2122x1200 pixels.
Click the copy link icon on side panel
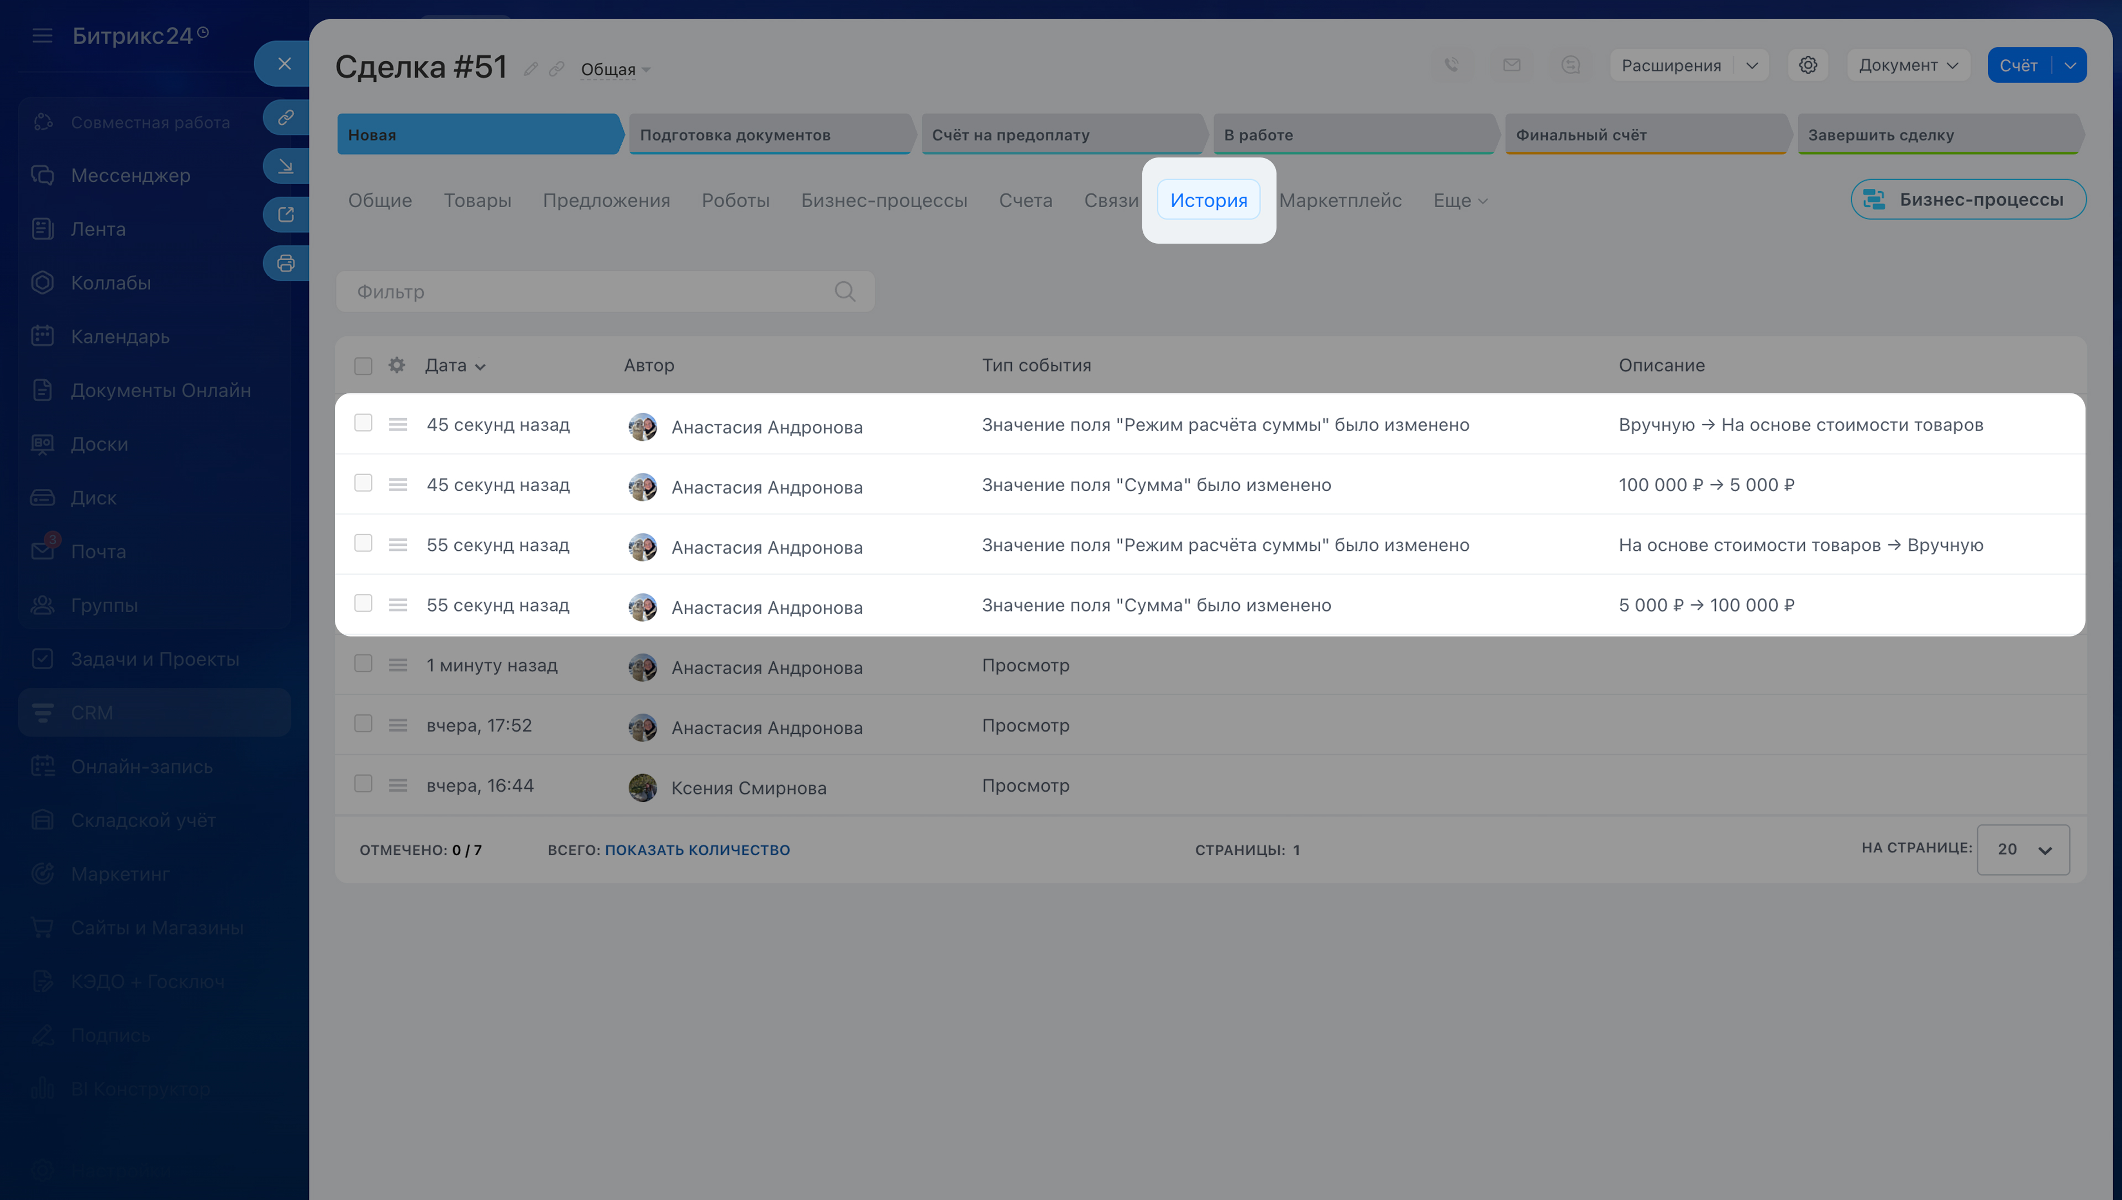point(285,118)
